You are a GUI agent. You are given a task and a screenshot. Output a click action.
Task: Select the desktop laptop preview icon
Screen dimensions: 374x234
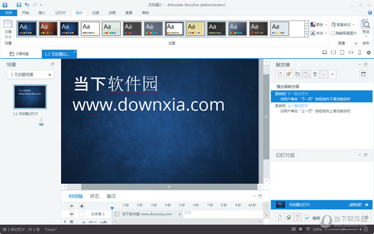point(324,52)
